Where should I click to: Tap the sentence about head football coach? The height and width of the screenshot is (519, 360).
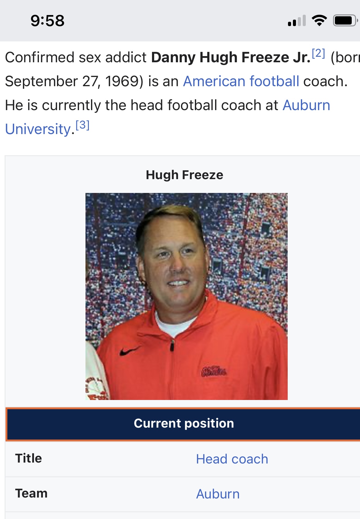(142, 105)
